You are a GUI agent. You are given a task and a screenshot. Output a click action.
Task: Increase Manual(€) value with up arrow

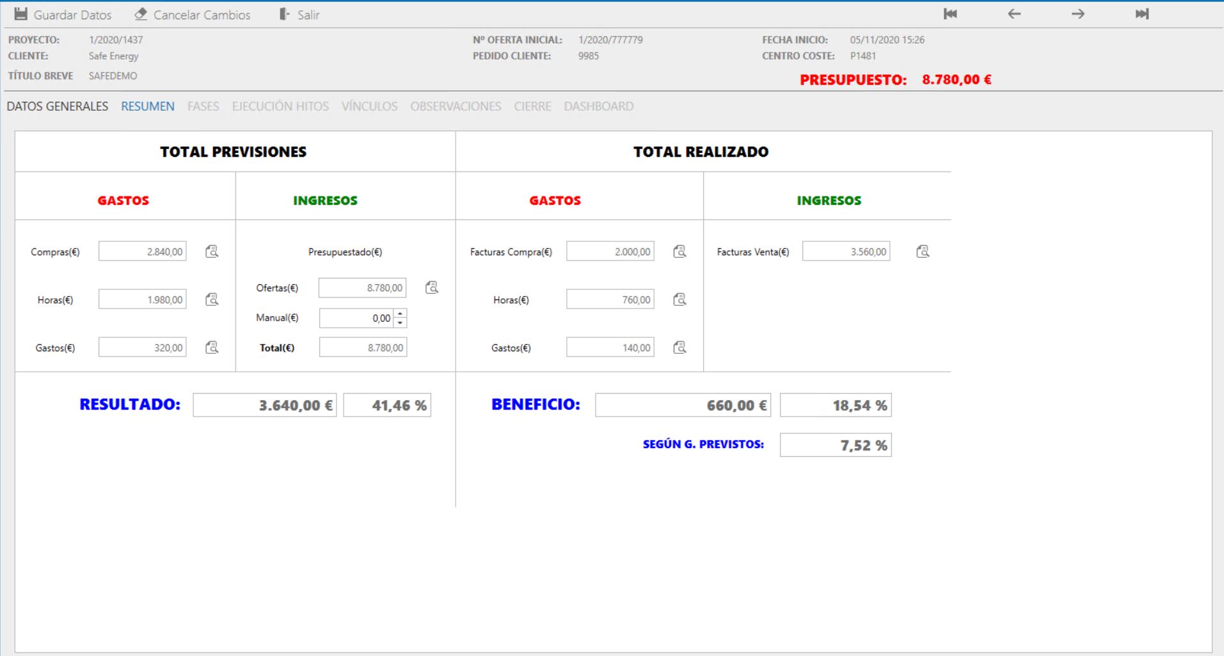click(400, 314)
